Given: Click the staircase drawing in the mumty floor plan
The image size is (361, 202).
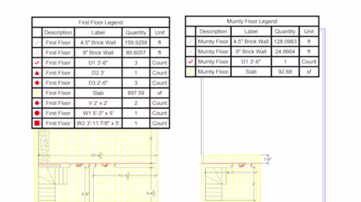Looking at the screenshot, I should click(x=215, y=184).
